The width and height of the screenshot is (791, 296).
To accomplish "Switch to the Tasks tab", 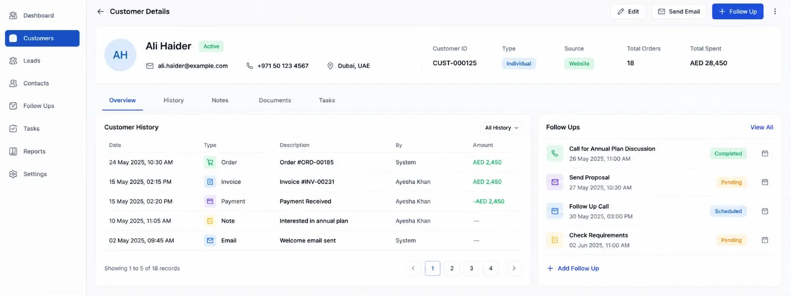I will click(x=327, y=100).
